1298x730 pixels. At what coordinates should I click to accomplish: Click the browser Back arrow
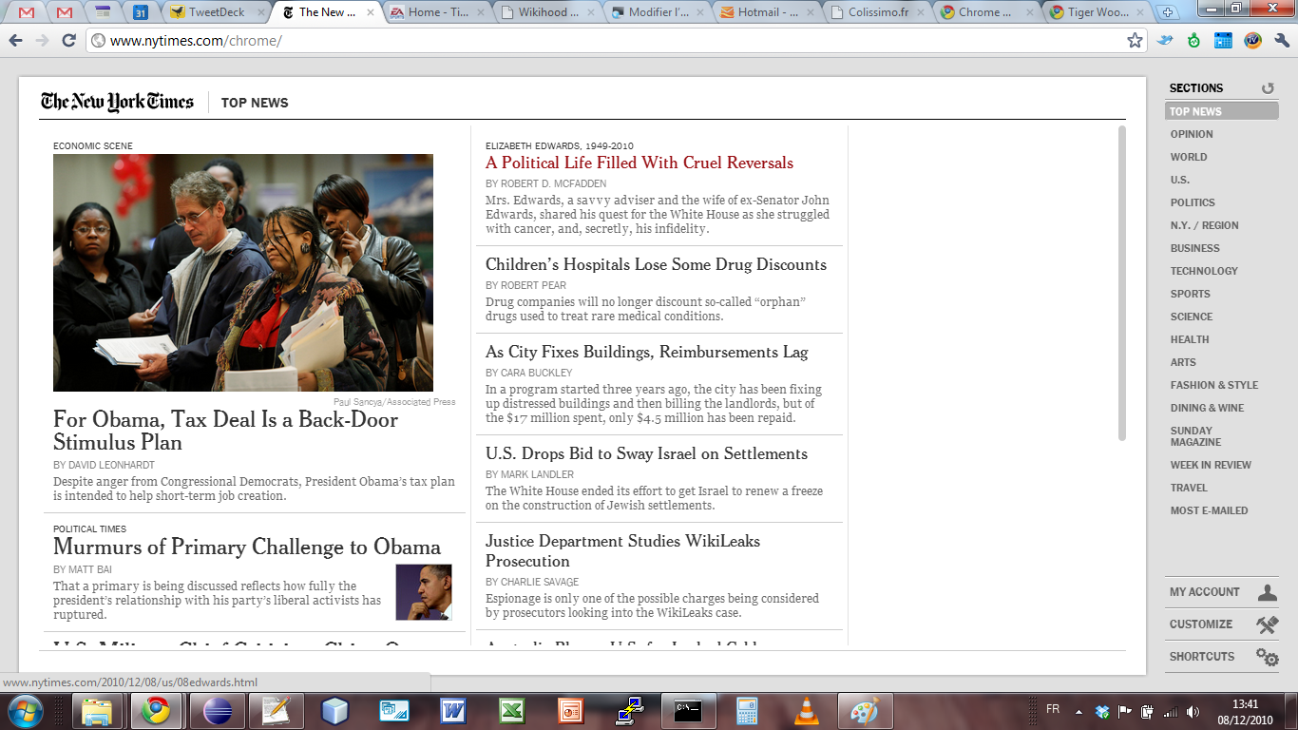15,41
